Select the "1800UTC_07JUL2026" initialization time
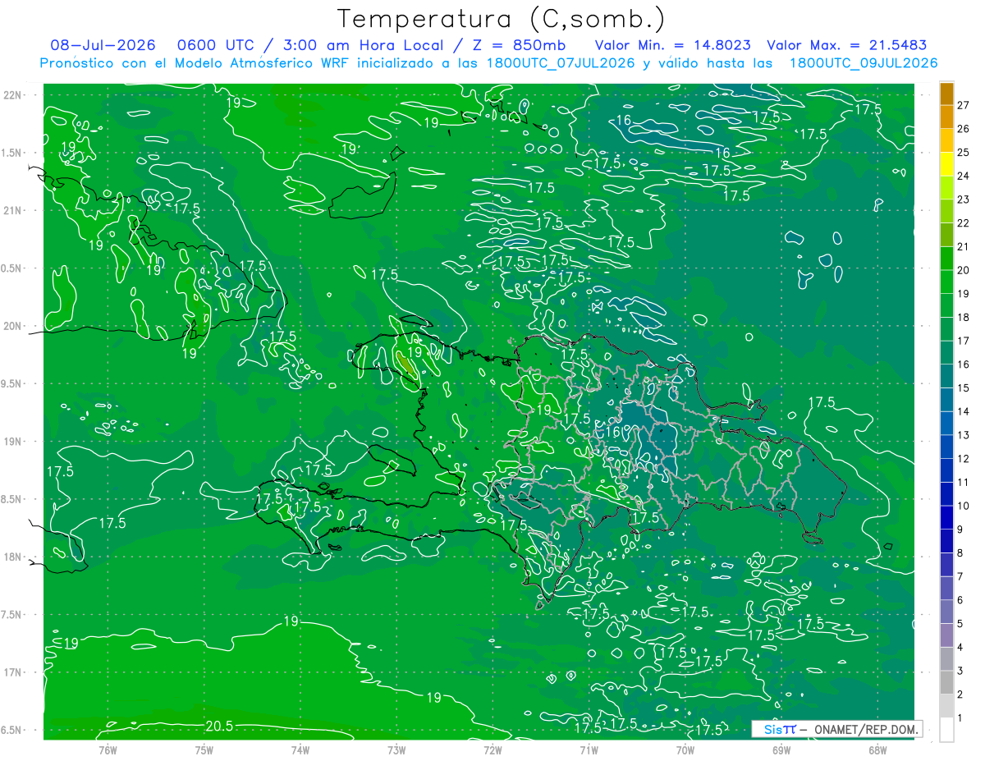The width and height of the screenshot is (985, 761). pos(561,63)
